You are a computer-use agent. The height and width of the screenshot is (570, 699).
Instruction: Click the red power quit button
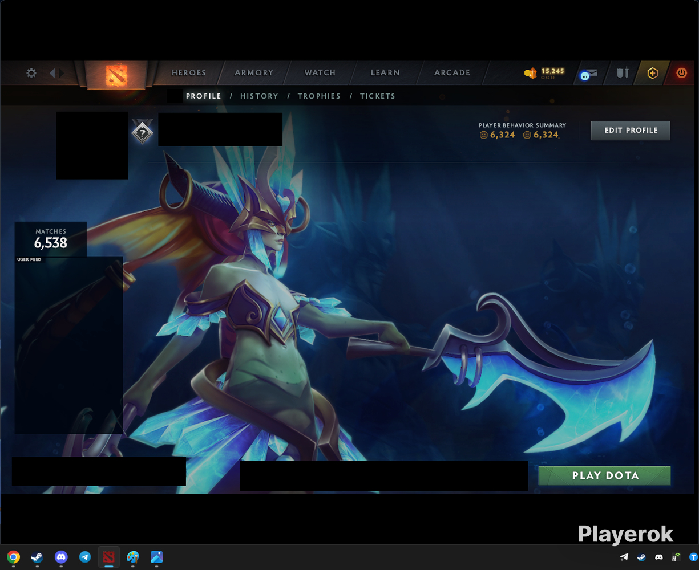click(681, 73)
